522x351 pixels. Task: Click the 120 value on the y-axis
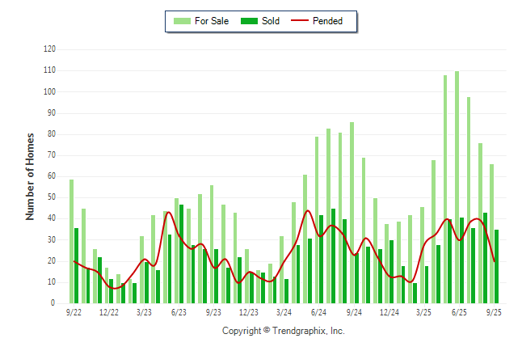point(50,49)
